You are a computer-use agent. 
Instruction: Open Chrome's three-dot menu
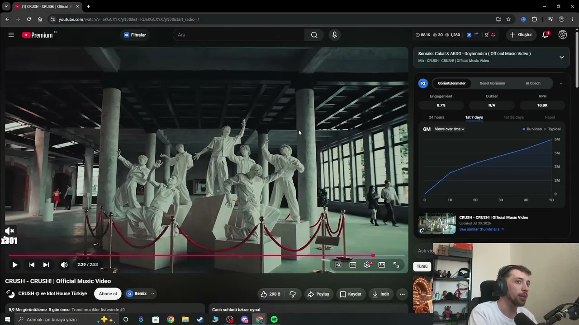click(x=573, y=19)
